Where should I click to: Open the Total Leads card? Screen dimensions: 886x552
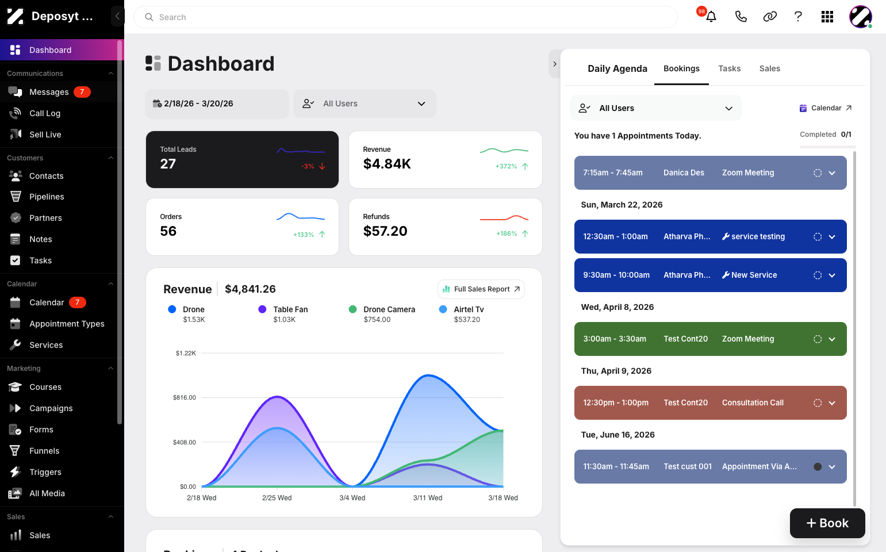tap(242, 159)
